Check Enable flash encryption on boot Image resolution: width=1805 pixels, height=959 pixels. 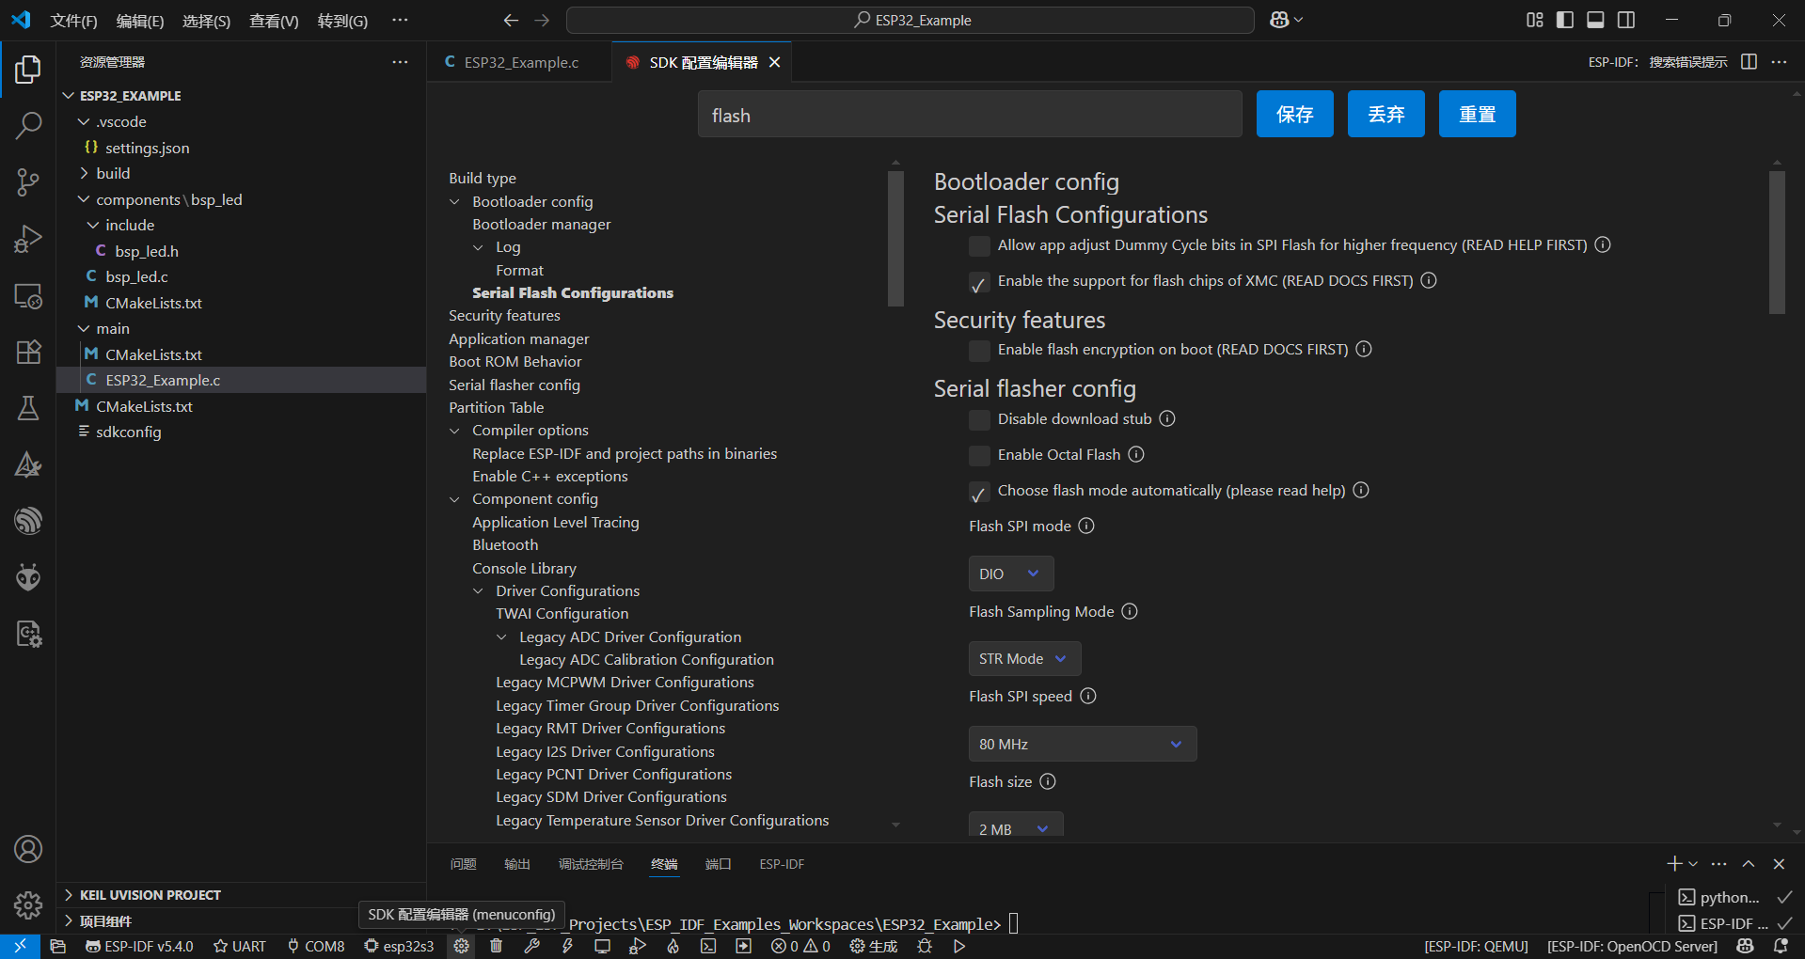pyautogui.click(x=979, y=350)
